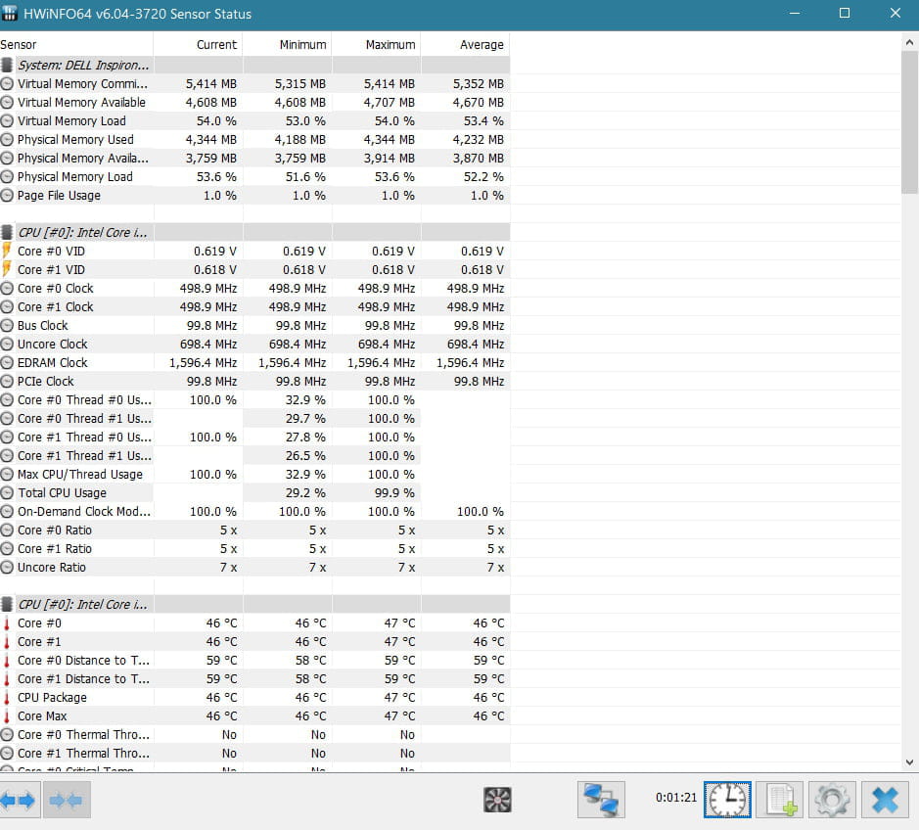Select the Core #1 Ratio row
Screen dimensions: 919x830
coord(255,549)
